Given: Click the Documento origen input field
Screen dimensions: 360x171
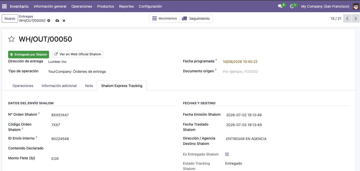Looking at the screenshot, I should (x=286, y=72).
